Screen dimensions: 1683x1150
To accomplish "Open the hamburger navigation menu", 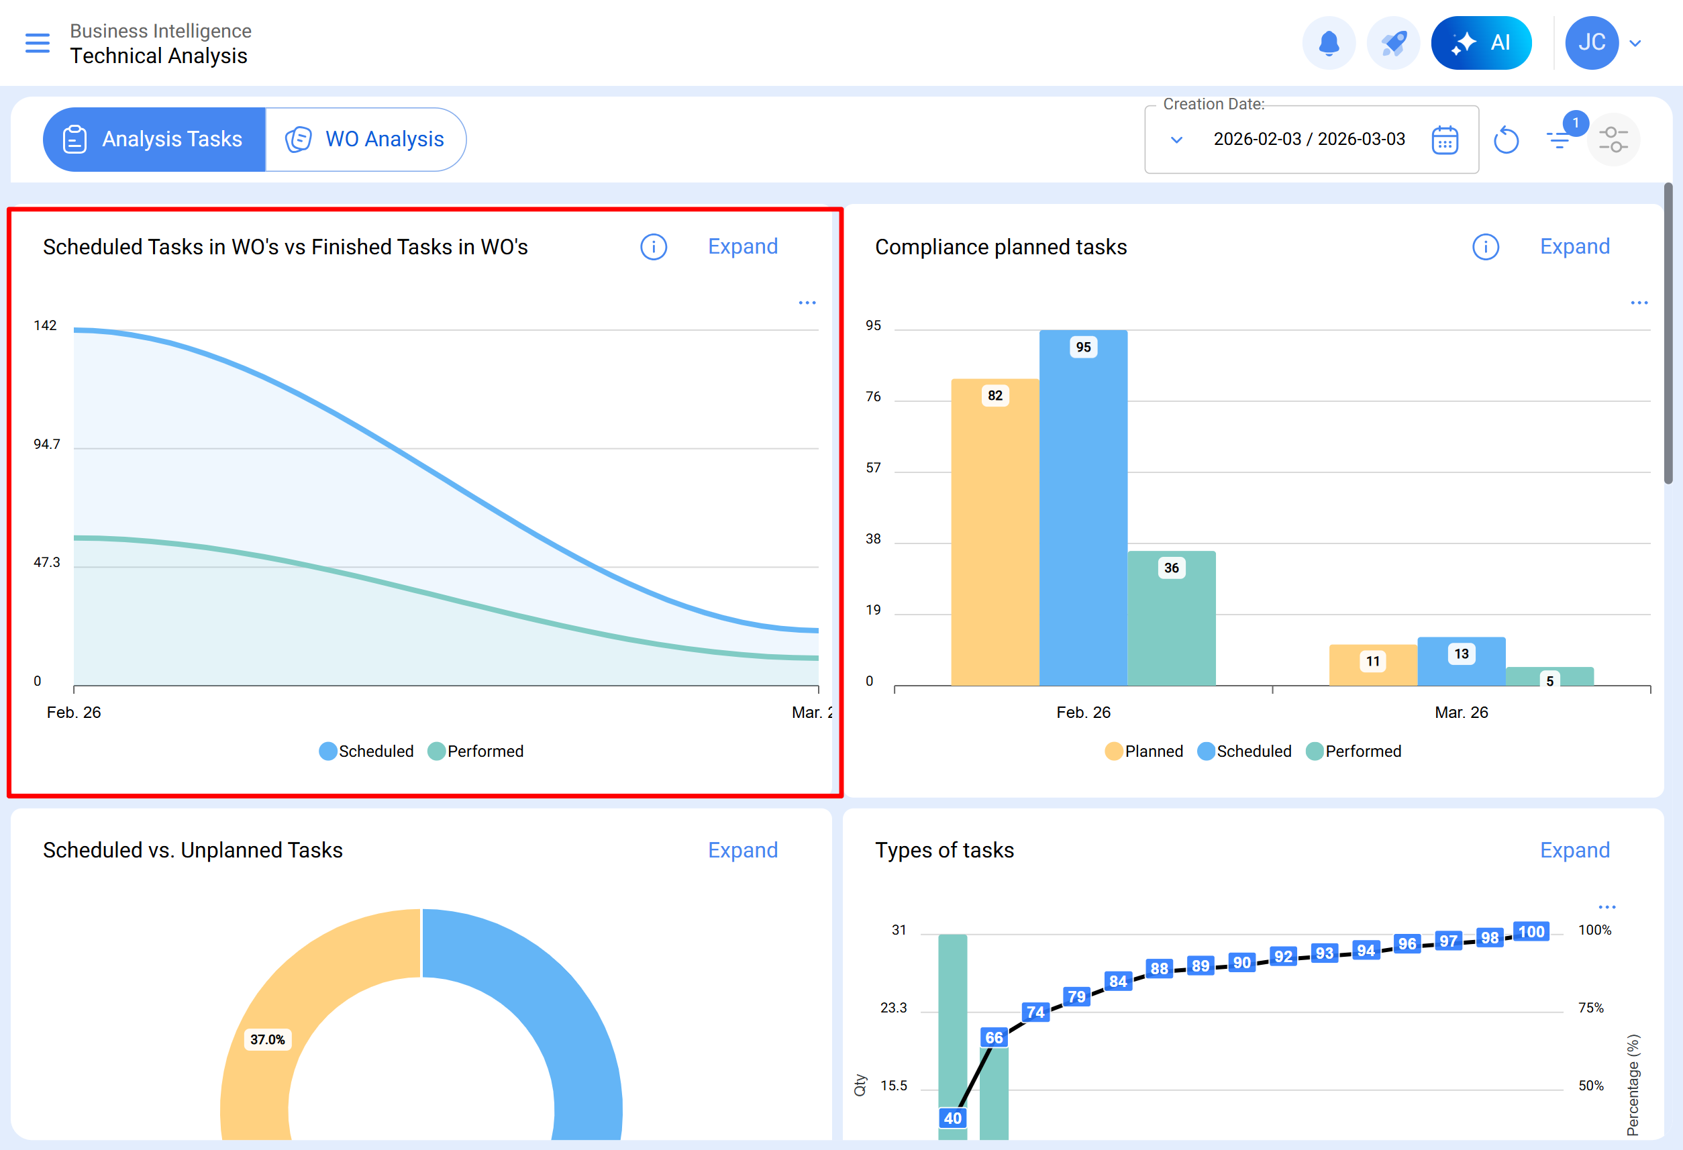I will coord(38,43).
